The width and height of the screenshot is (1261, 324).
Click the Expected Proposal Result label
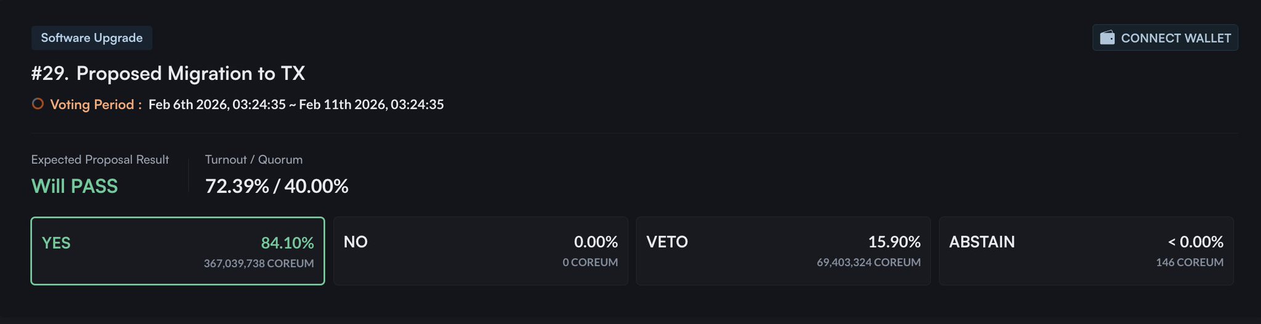pos(100,160)
